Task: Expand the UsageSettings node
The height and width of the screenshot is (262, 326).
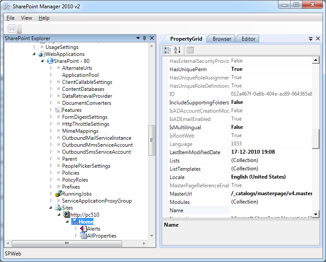Action: pos(35,47)
